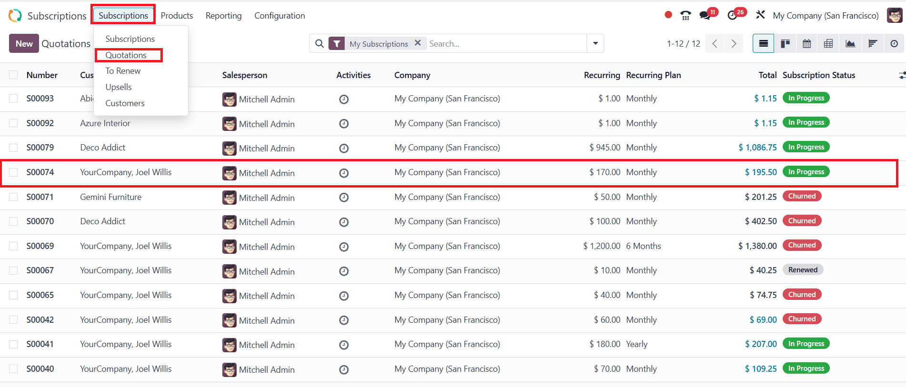
Task: Click Azure Interior customer cell
Action: click(105, 123)
